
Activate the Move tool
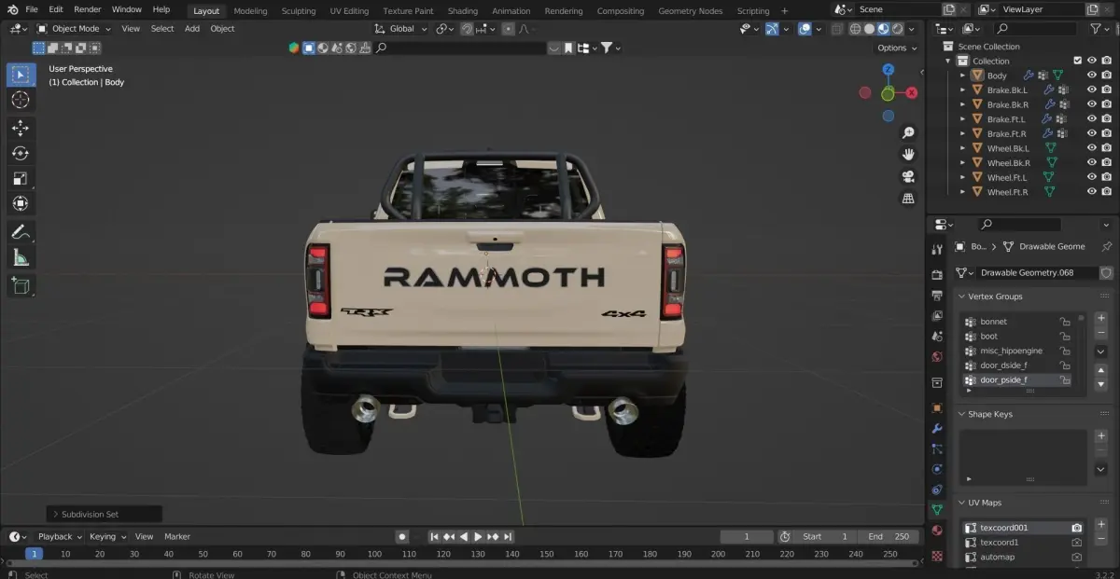tap(21, 129)
